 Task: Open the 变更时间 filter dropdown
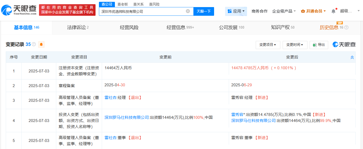295,45
